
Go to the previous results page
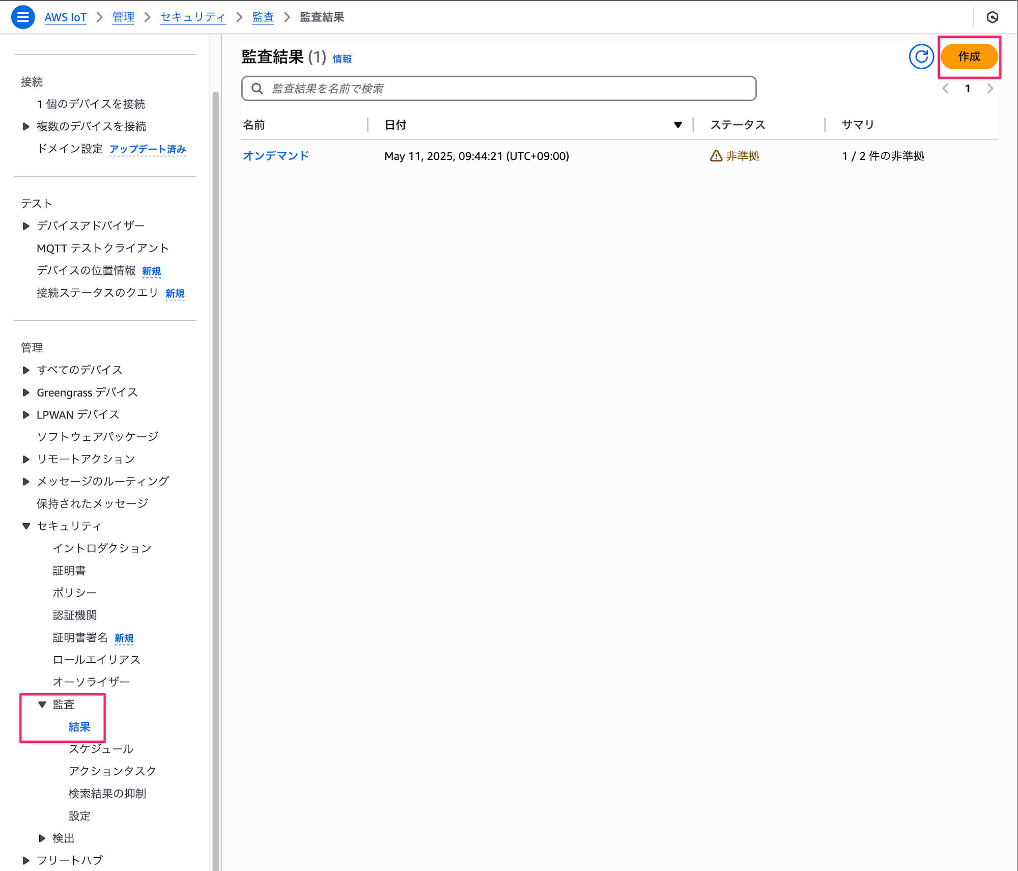(x=945, y=89)
